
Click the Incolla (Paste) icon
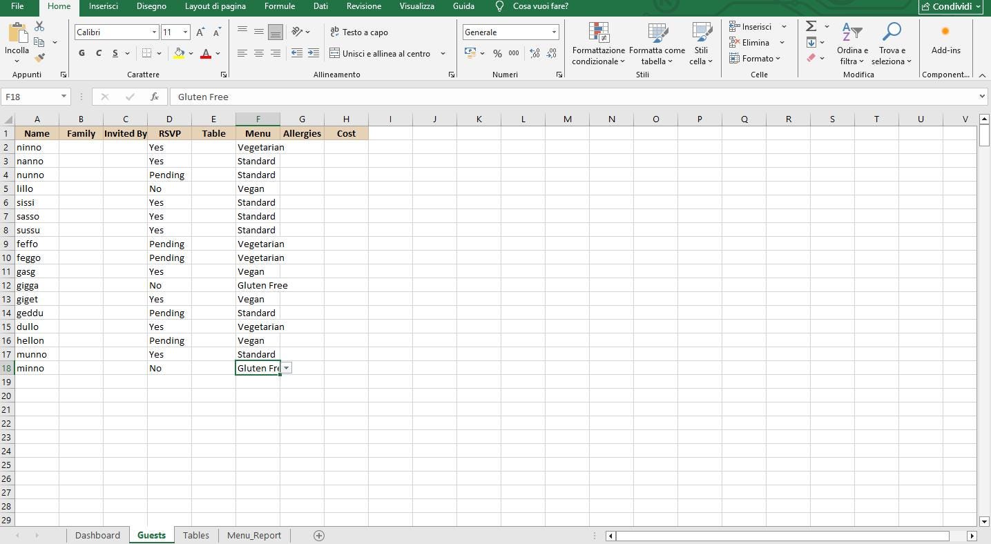[x=15, y=36]
